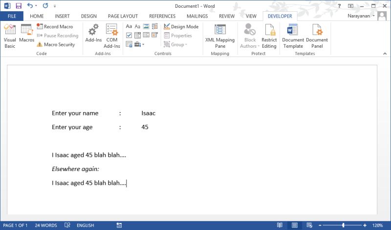The height and width of the screenshot is (230, 391).
Task: Select the MAILINGS tab
Action: 197,16
